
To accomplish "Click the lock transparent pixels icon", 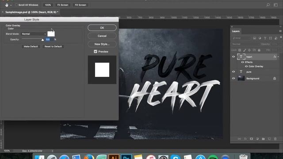I will coord(240,50).
